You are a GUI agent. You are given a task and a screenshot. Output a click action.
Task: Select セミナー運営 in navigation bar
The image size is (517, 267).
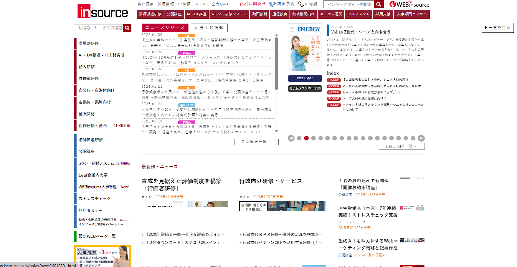[x=331, y=14]
